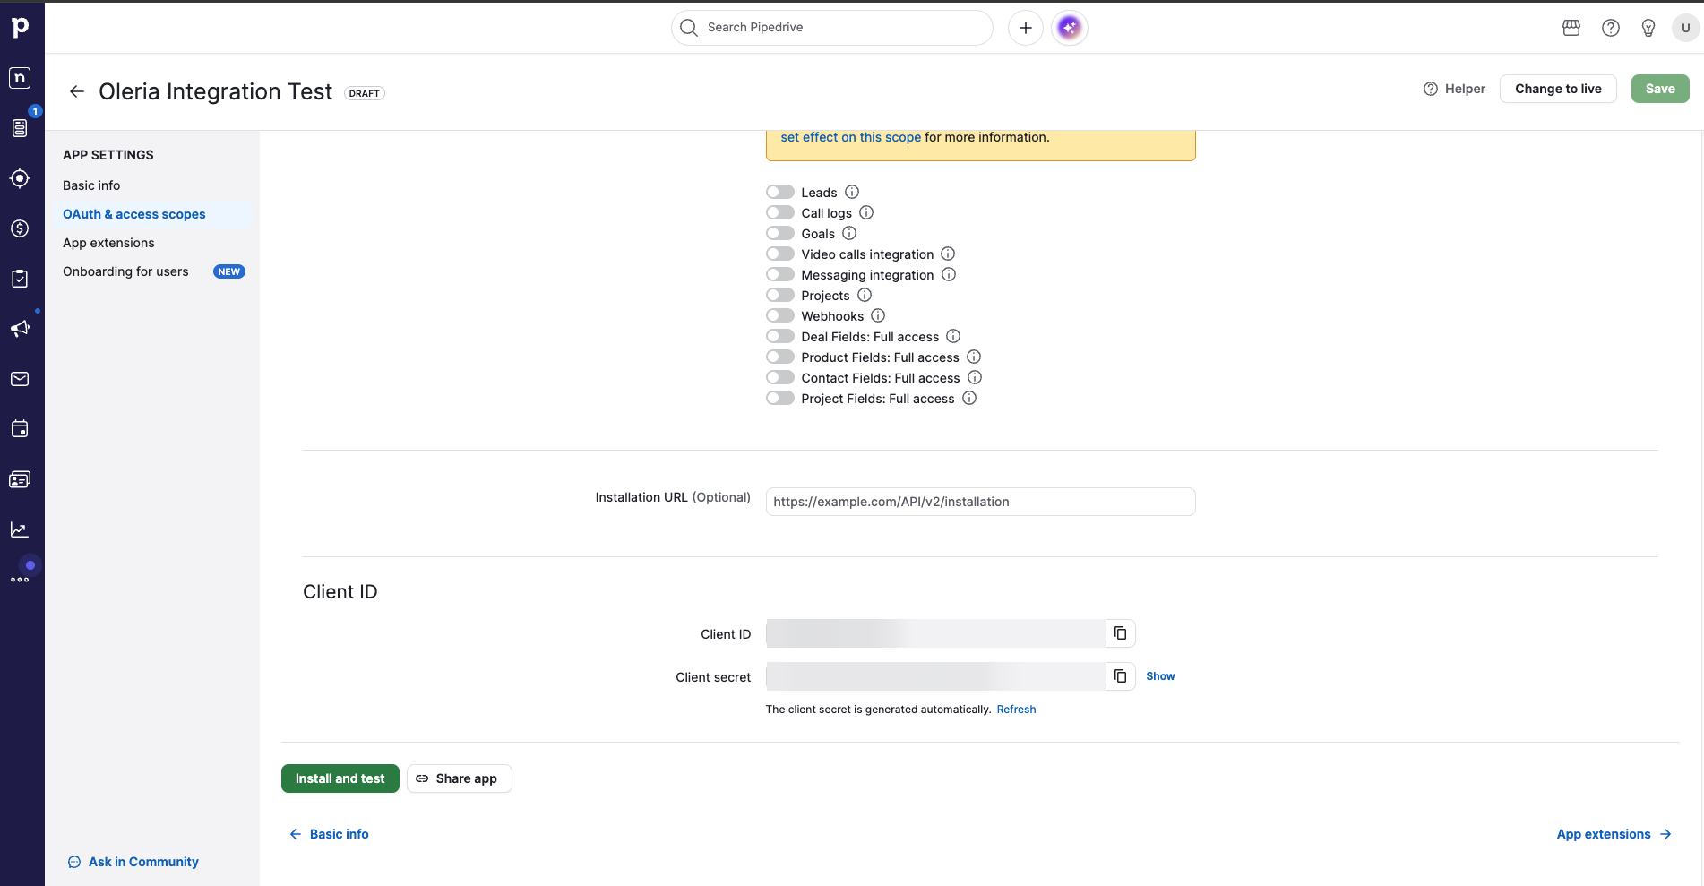Image resolution: width=1704 pixels, height=886 pixels.
Task: Show info for Video calls integration scope
Action: coord(948,254)
